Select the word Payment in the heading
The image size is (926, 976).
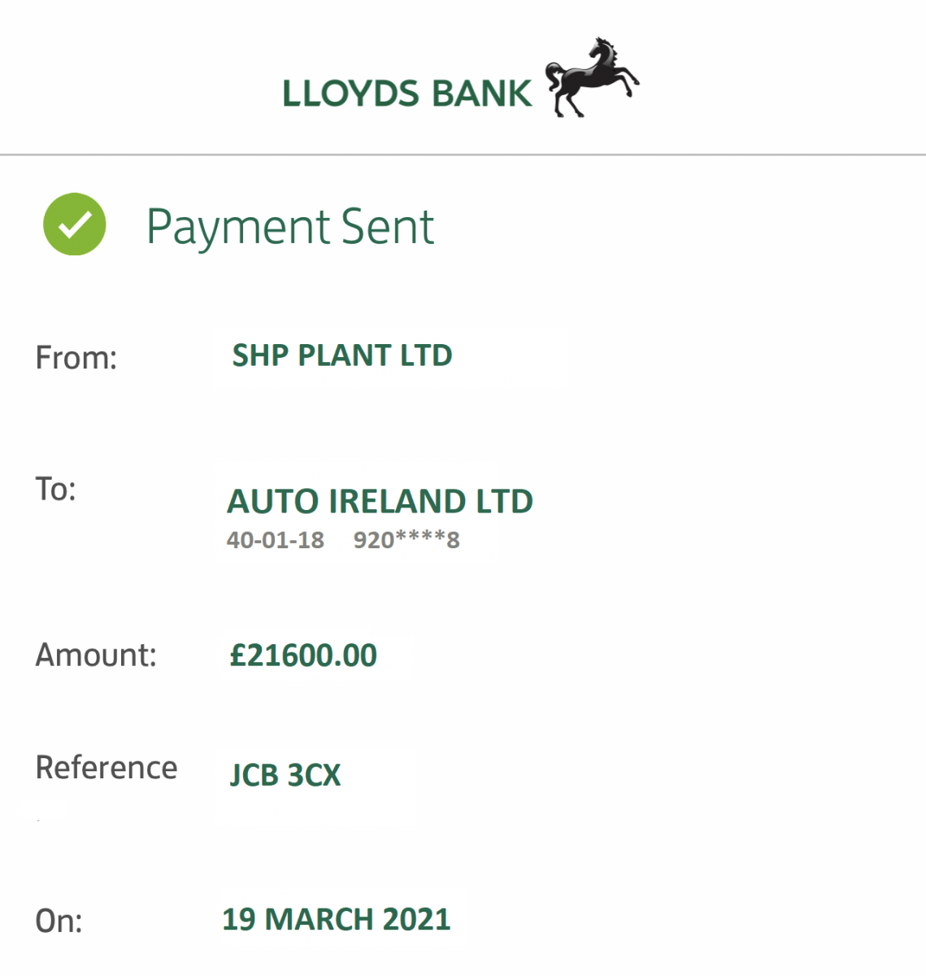[238, 227]
